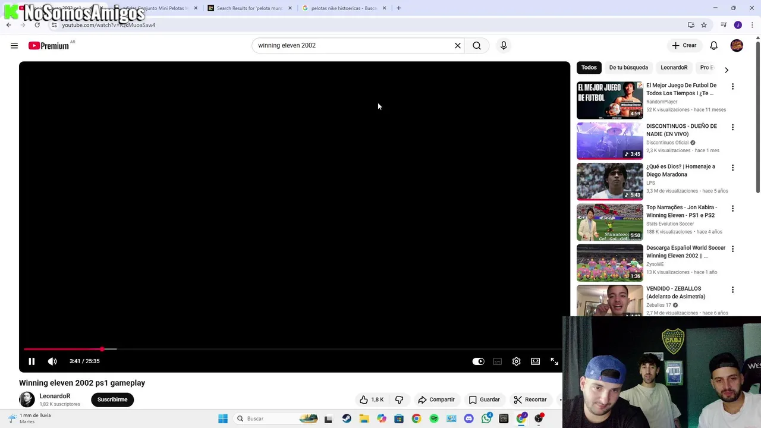Open player settings gear
Image resolution: width=761 pixels, height=428 pixels.
coord(516,361)
